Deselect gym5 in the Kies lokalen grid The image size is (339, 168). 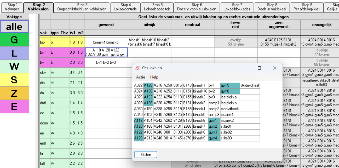click(230, 85)
